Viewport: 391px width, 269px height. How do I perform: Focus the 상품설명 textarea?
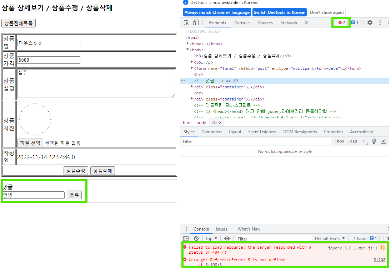(x=96, y=83)
